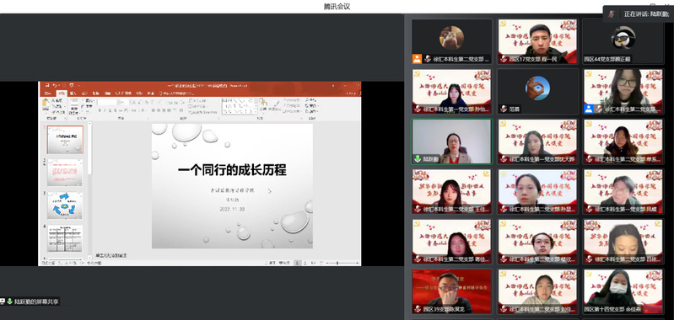Image resolution: width=674 pixels, height=320 pixels.
Task: Switch to Slide Sorter view in status bar
Action: click(x=305, y=263)
